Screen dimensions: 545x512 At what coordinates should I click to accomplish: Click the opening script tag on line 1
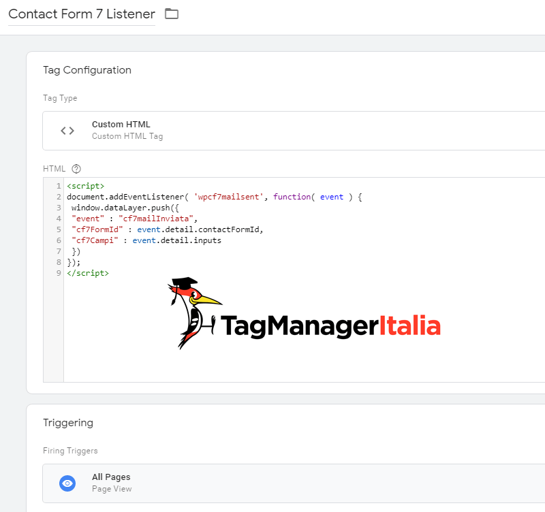click(86, 186)
